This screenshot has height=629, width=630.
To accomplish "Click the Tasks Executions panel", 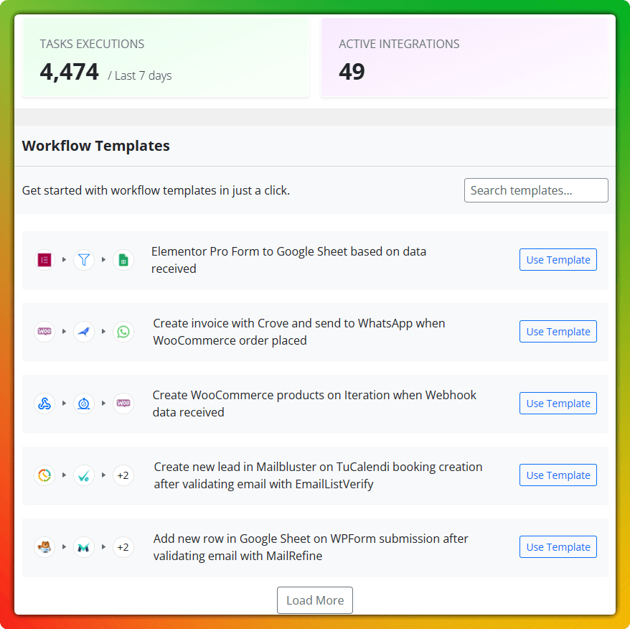I will pyautogui.click(x=165, y=57).
